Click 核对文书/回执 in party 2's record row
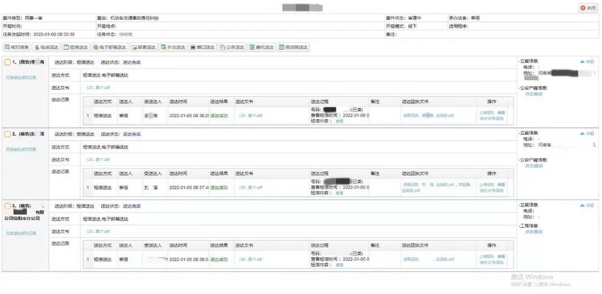The image size is (602, 294). pos(492,190)
